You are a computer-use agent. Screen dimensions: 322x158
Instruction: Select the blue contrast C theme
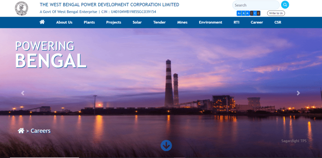255,13
